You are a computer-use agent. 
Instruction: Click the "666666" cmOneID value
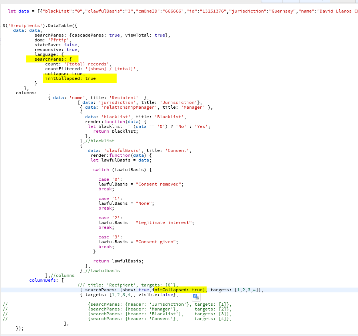click(173, 11)
